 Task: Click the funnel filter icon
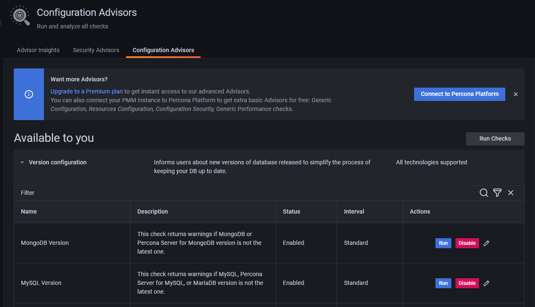(x=497, y=193)
